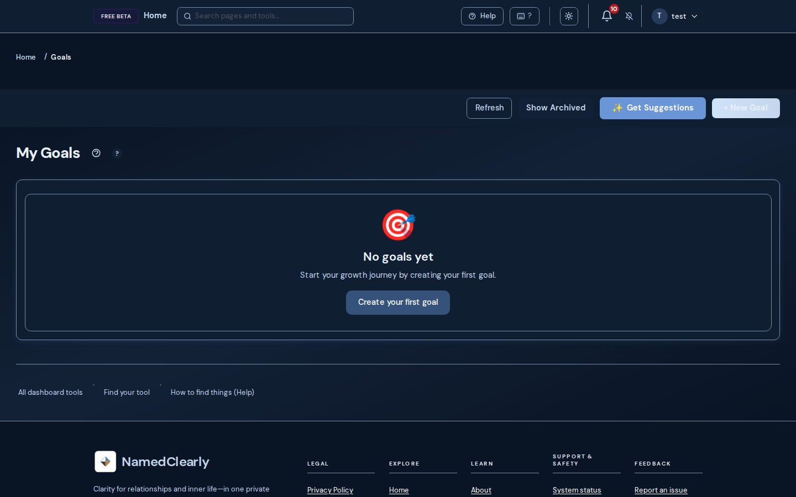This screenshot has width=796, height=497.
Task: Click the NamedClearly footer brand name
Action: (165, 462)
